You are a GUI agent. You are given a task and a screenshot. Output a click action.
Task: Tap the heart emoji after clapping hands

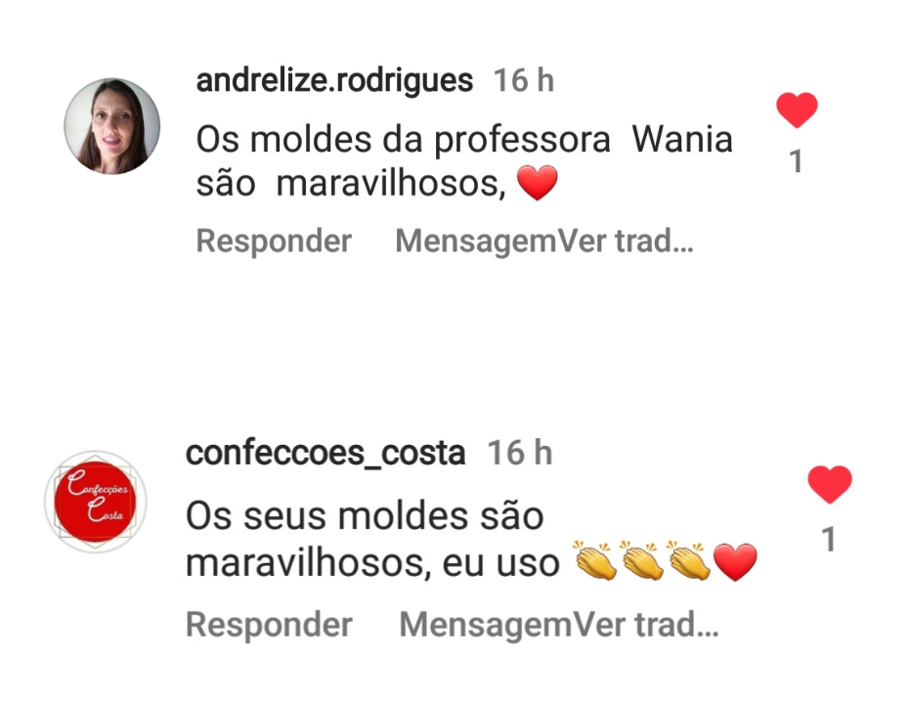pos(735,562)
